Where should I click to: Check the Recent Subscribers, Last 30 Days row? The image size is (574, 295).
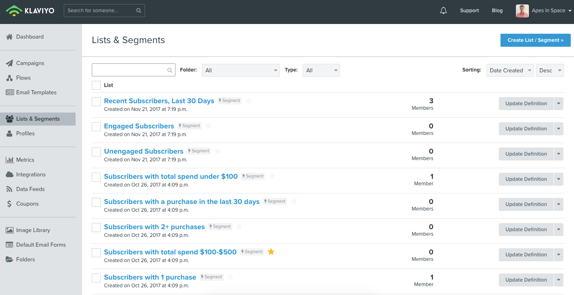96,102
